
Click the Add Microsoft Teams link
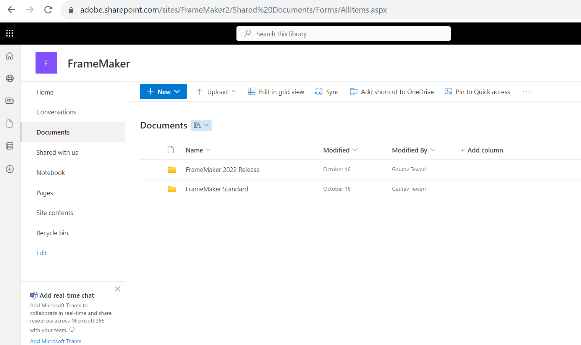click(55, 341)
